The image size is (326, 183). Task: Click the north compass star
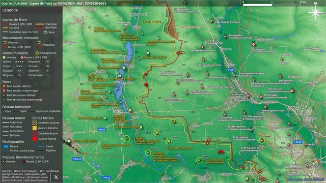(x=315, y=12)
